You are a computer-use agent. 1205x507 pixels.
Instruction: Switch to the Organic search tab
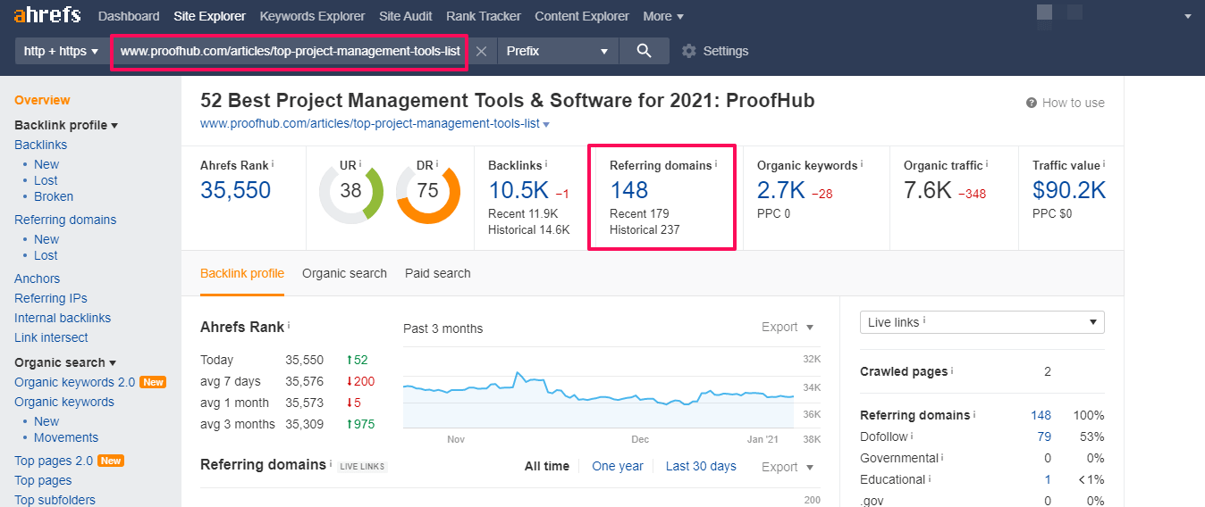(344, 273)
